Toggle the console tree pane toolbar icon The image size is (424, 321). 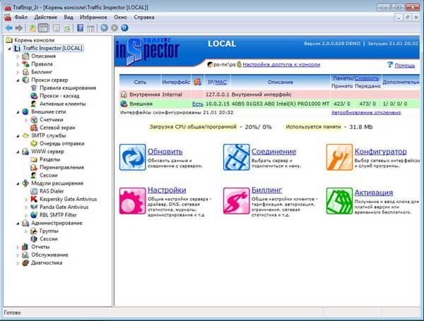coord(43,28)
